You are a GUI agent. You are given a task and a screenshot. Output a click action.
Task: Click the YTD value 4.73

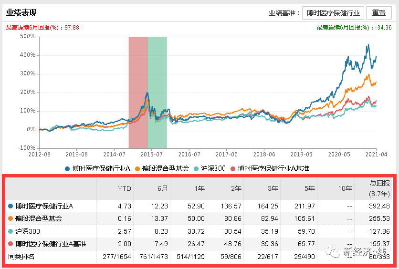[125, 206]
